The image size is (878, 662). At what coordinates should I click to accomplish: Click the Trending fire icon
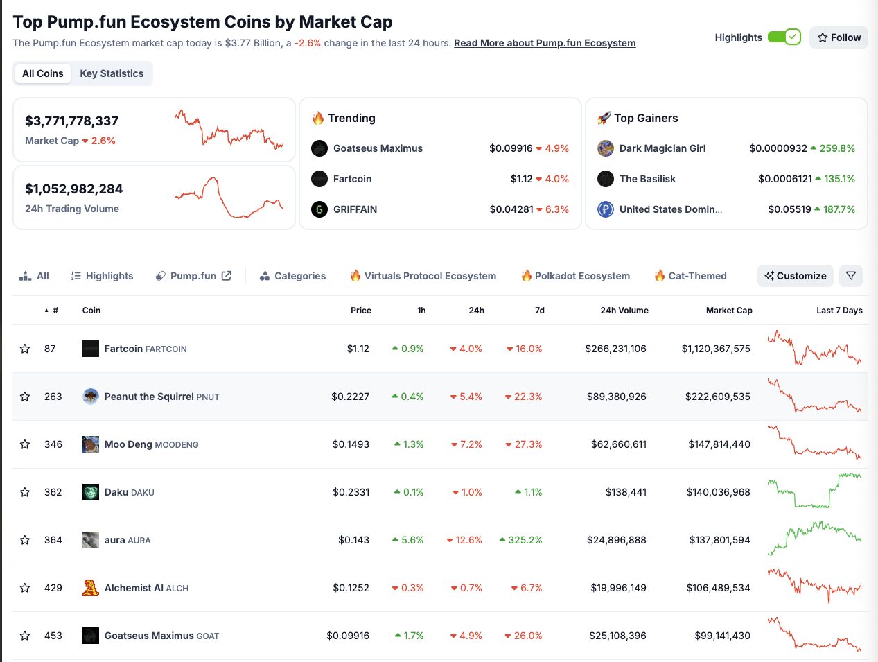[x=319, y=118]
